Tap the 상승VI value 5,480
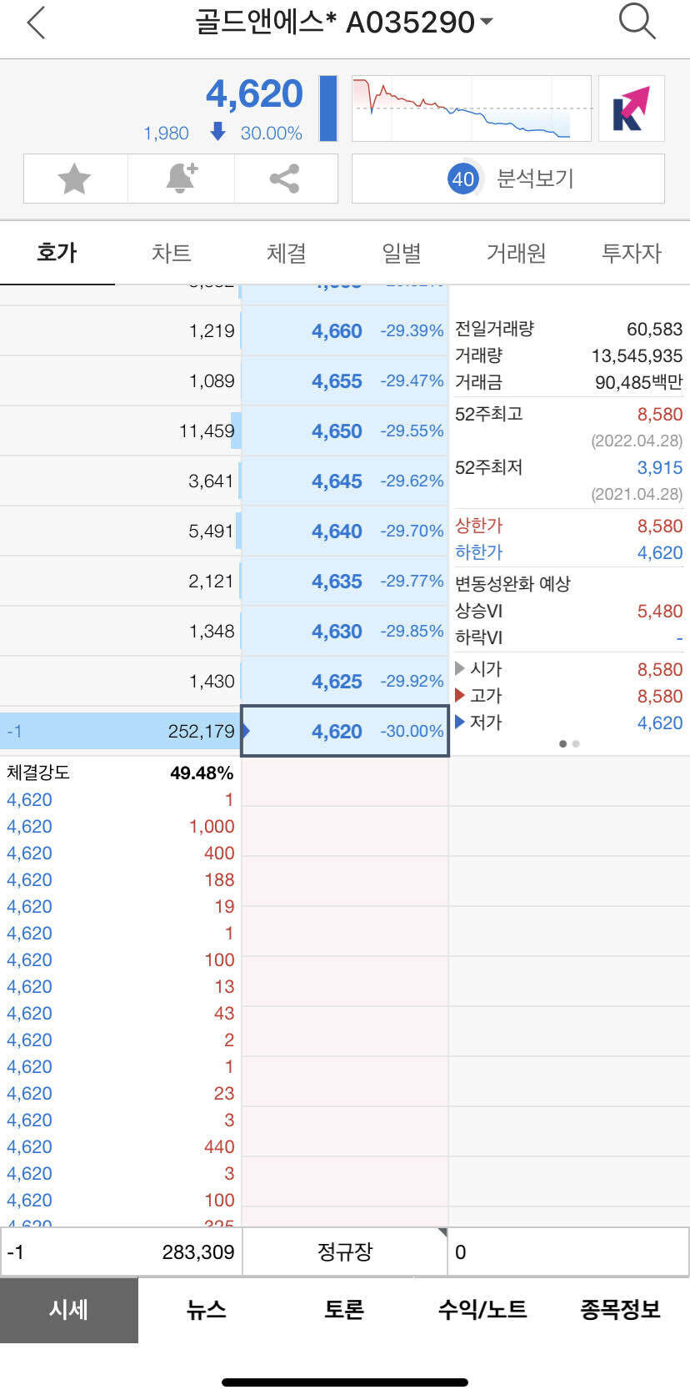The width and height of the screenshot is (690, 1400). pos(660,612)
